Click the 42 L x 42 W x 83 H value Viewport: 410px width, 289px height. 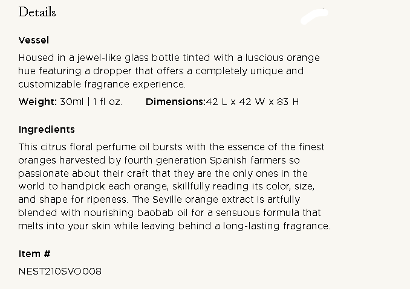point(252,102)
